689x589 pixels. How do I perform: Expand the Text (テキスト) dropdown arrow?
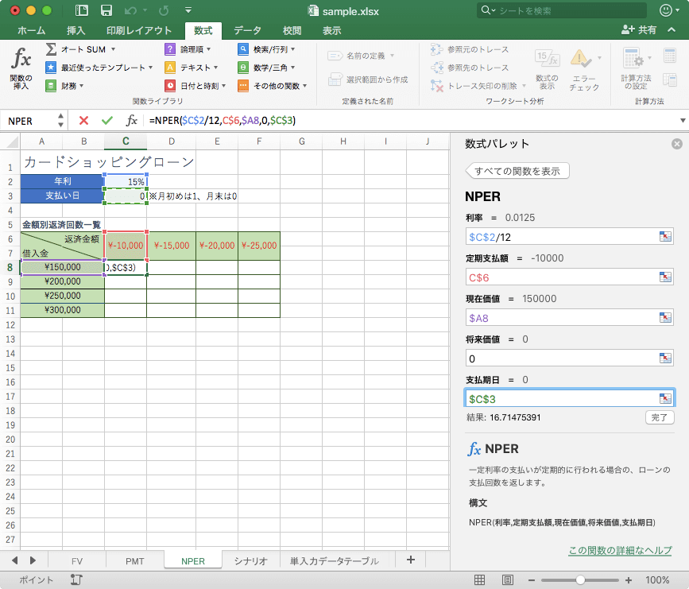pyautogui.click(x=215, y=68)
